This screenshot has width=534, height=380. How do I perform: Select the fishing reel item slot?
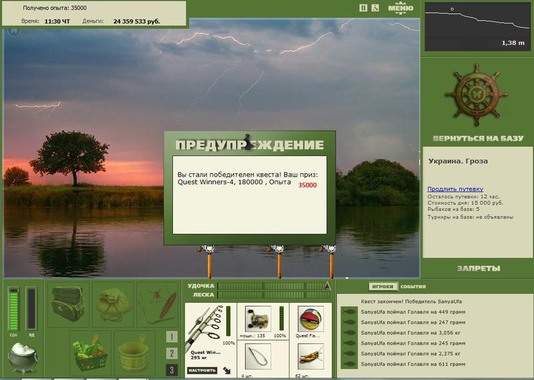[x=258, y=319]
